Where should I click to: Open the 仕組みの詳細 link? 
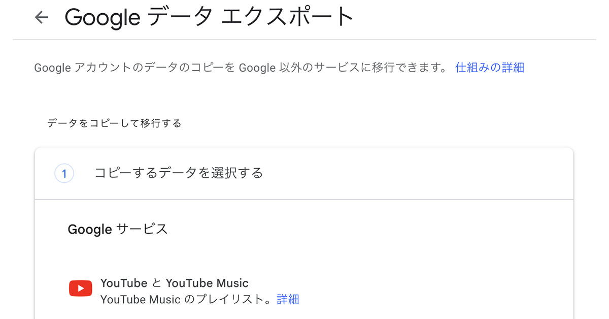point(489,68)
